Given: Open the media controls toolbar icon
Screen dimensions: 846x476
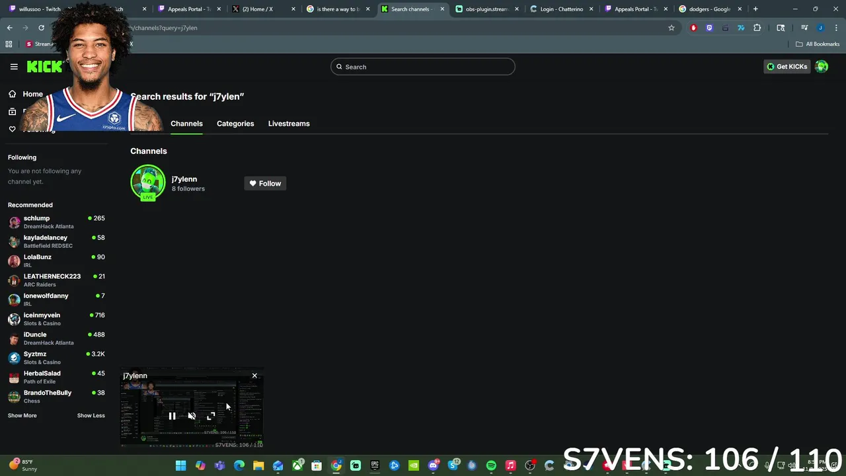Looking at the screenshot, I should [804, 28].
